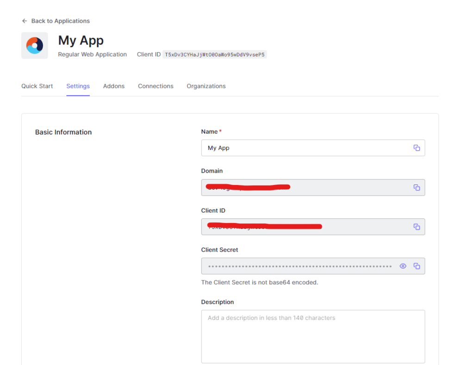
Task: Click the copy icon beside Domain field
Action: pyautogui.click(x=417, y=187)
